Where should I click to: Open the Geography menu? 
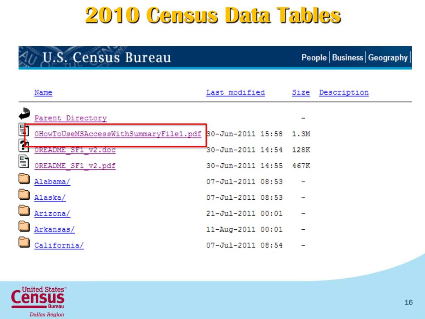click(x=388, y=57)
